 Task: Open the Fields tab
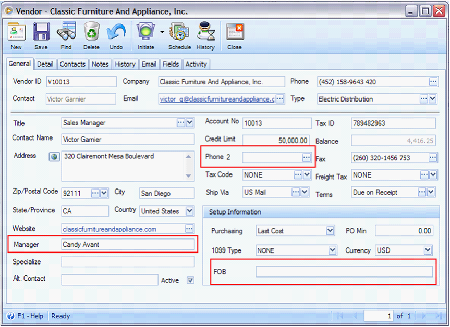(171, 64)
